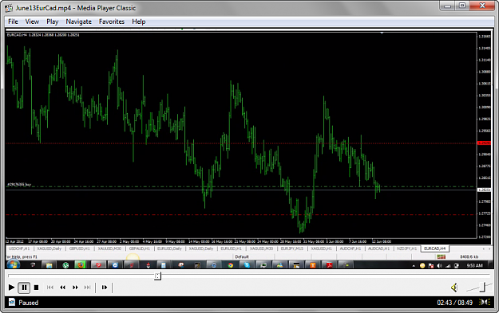Click the connection status bars in video

coord(441,256)
